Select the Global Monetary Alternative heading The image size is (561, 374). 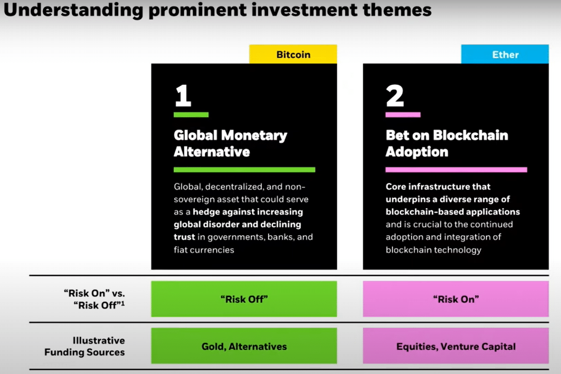[230, 143]
